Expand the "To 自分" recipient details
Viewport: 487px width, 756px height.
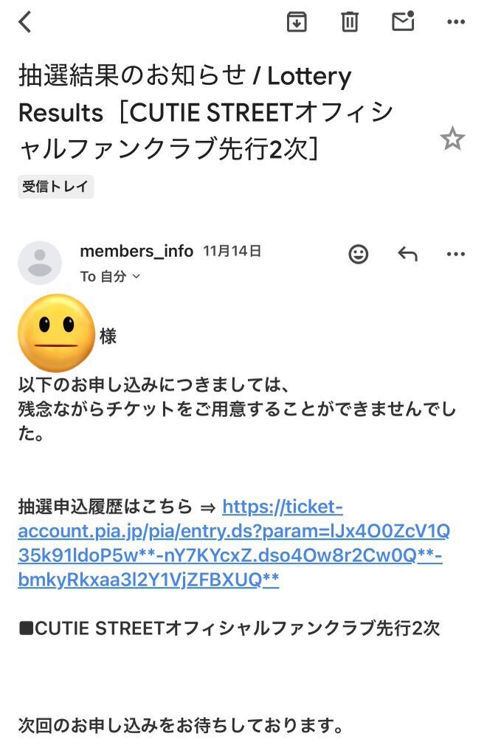tap(110, 277)
